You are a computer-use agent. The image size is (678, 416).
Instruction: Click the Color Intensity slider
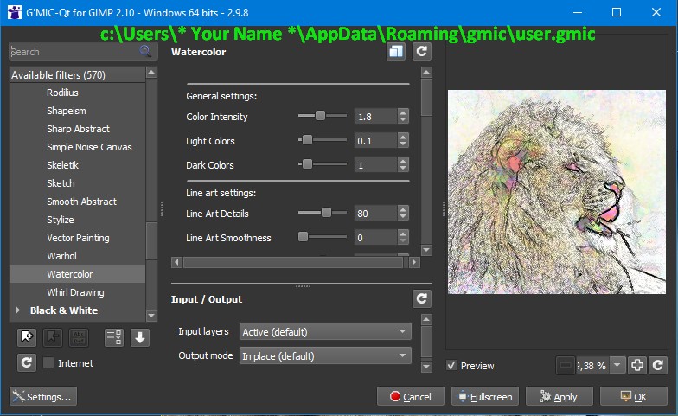pyautogui.click(x=323, y=116)
